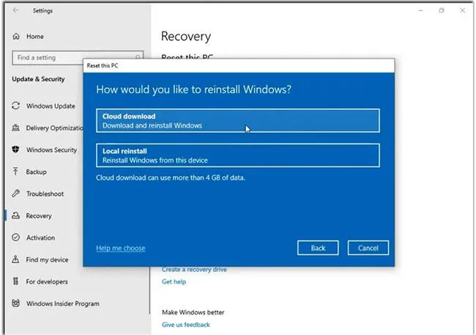Click the search magnifier in Find a setting
The height and width of the screenshot is (335, 476).
pyautogui.click(x=138, y=57)
